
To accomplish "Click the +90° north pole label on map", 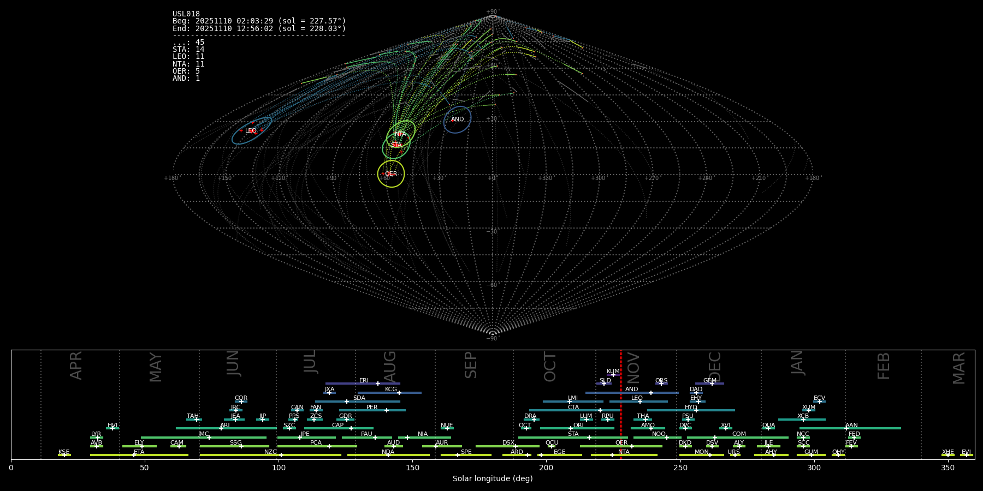I will pyautogui.click(x=492, y=11).
